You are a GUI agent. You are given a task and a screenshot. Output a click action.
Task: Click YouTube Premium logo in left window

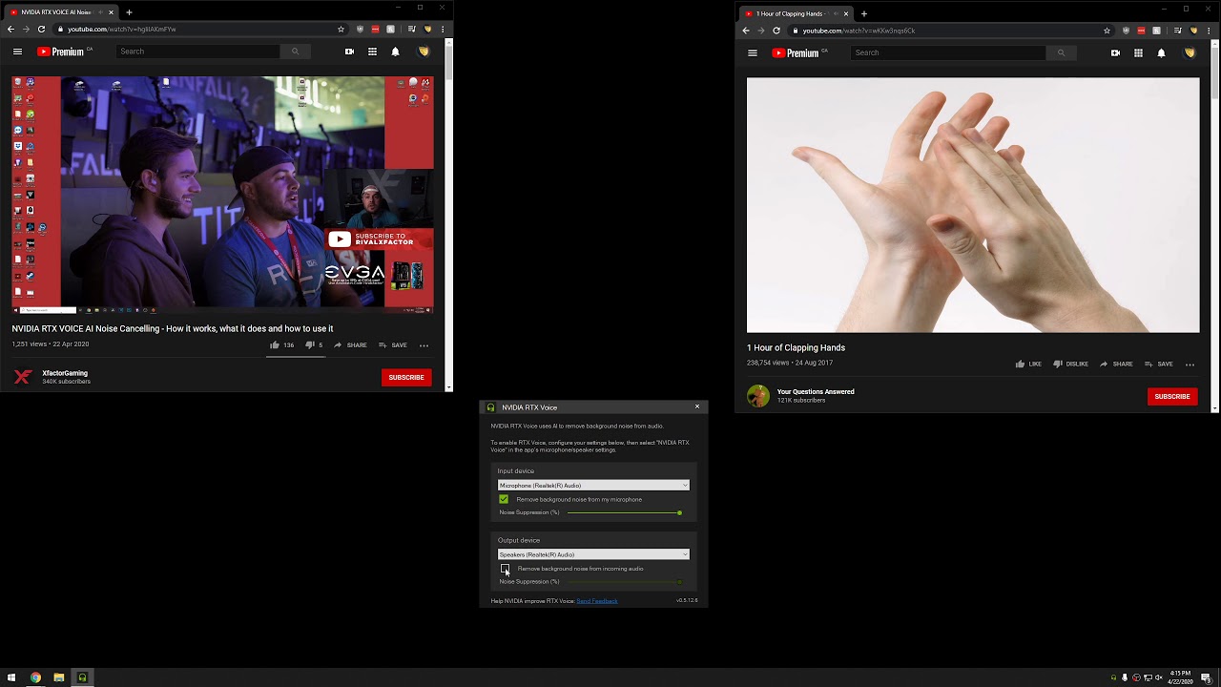[x=61, y=52]
